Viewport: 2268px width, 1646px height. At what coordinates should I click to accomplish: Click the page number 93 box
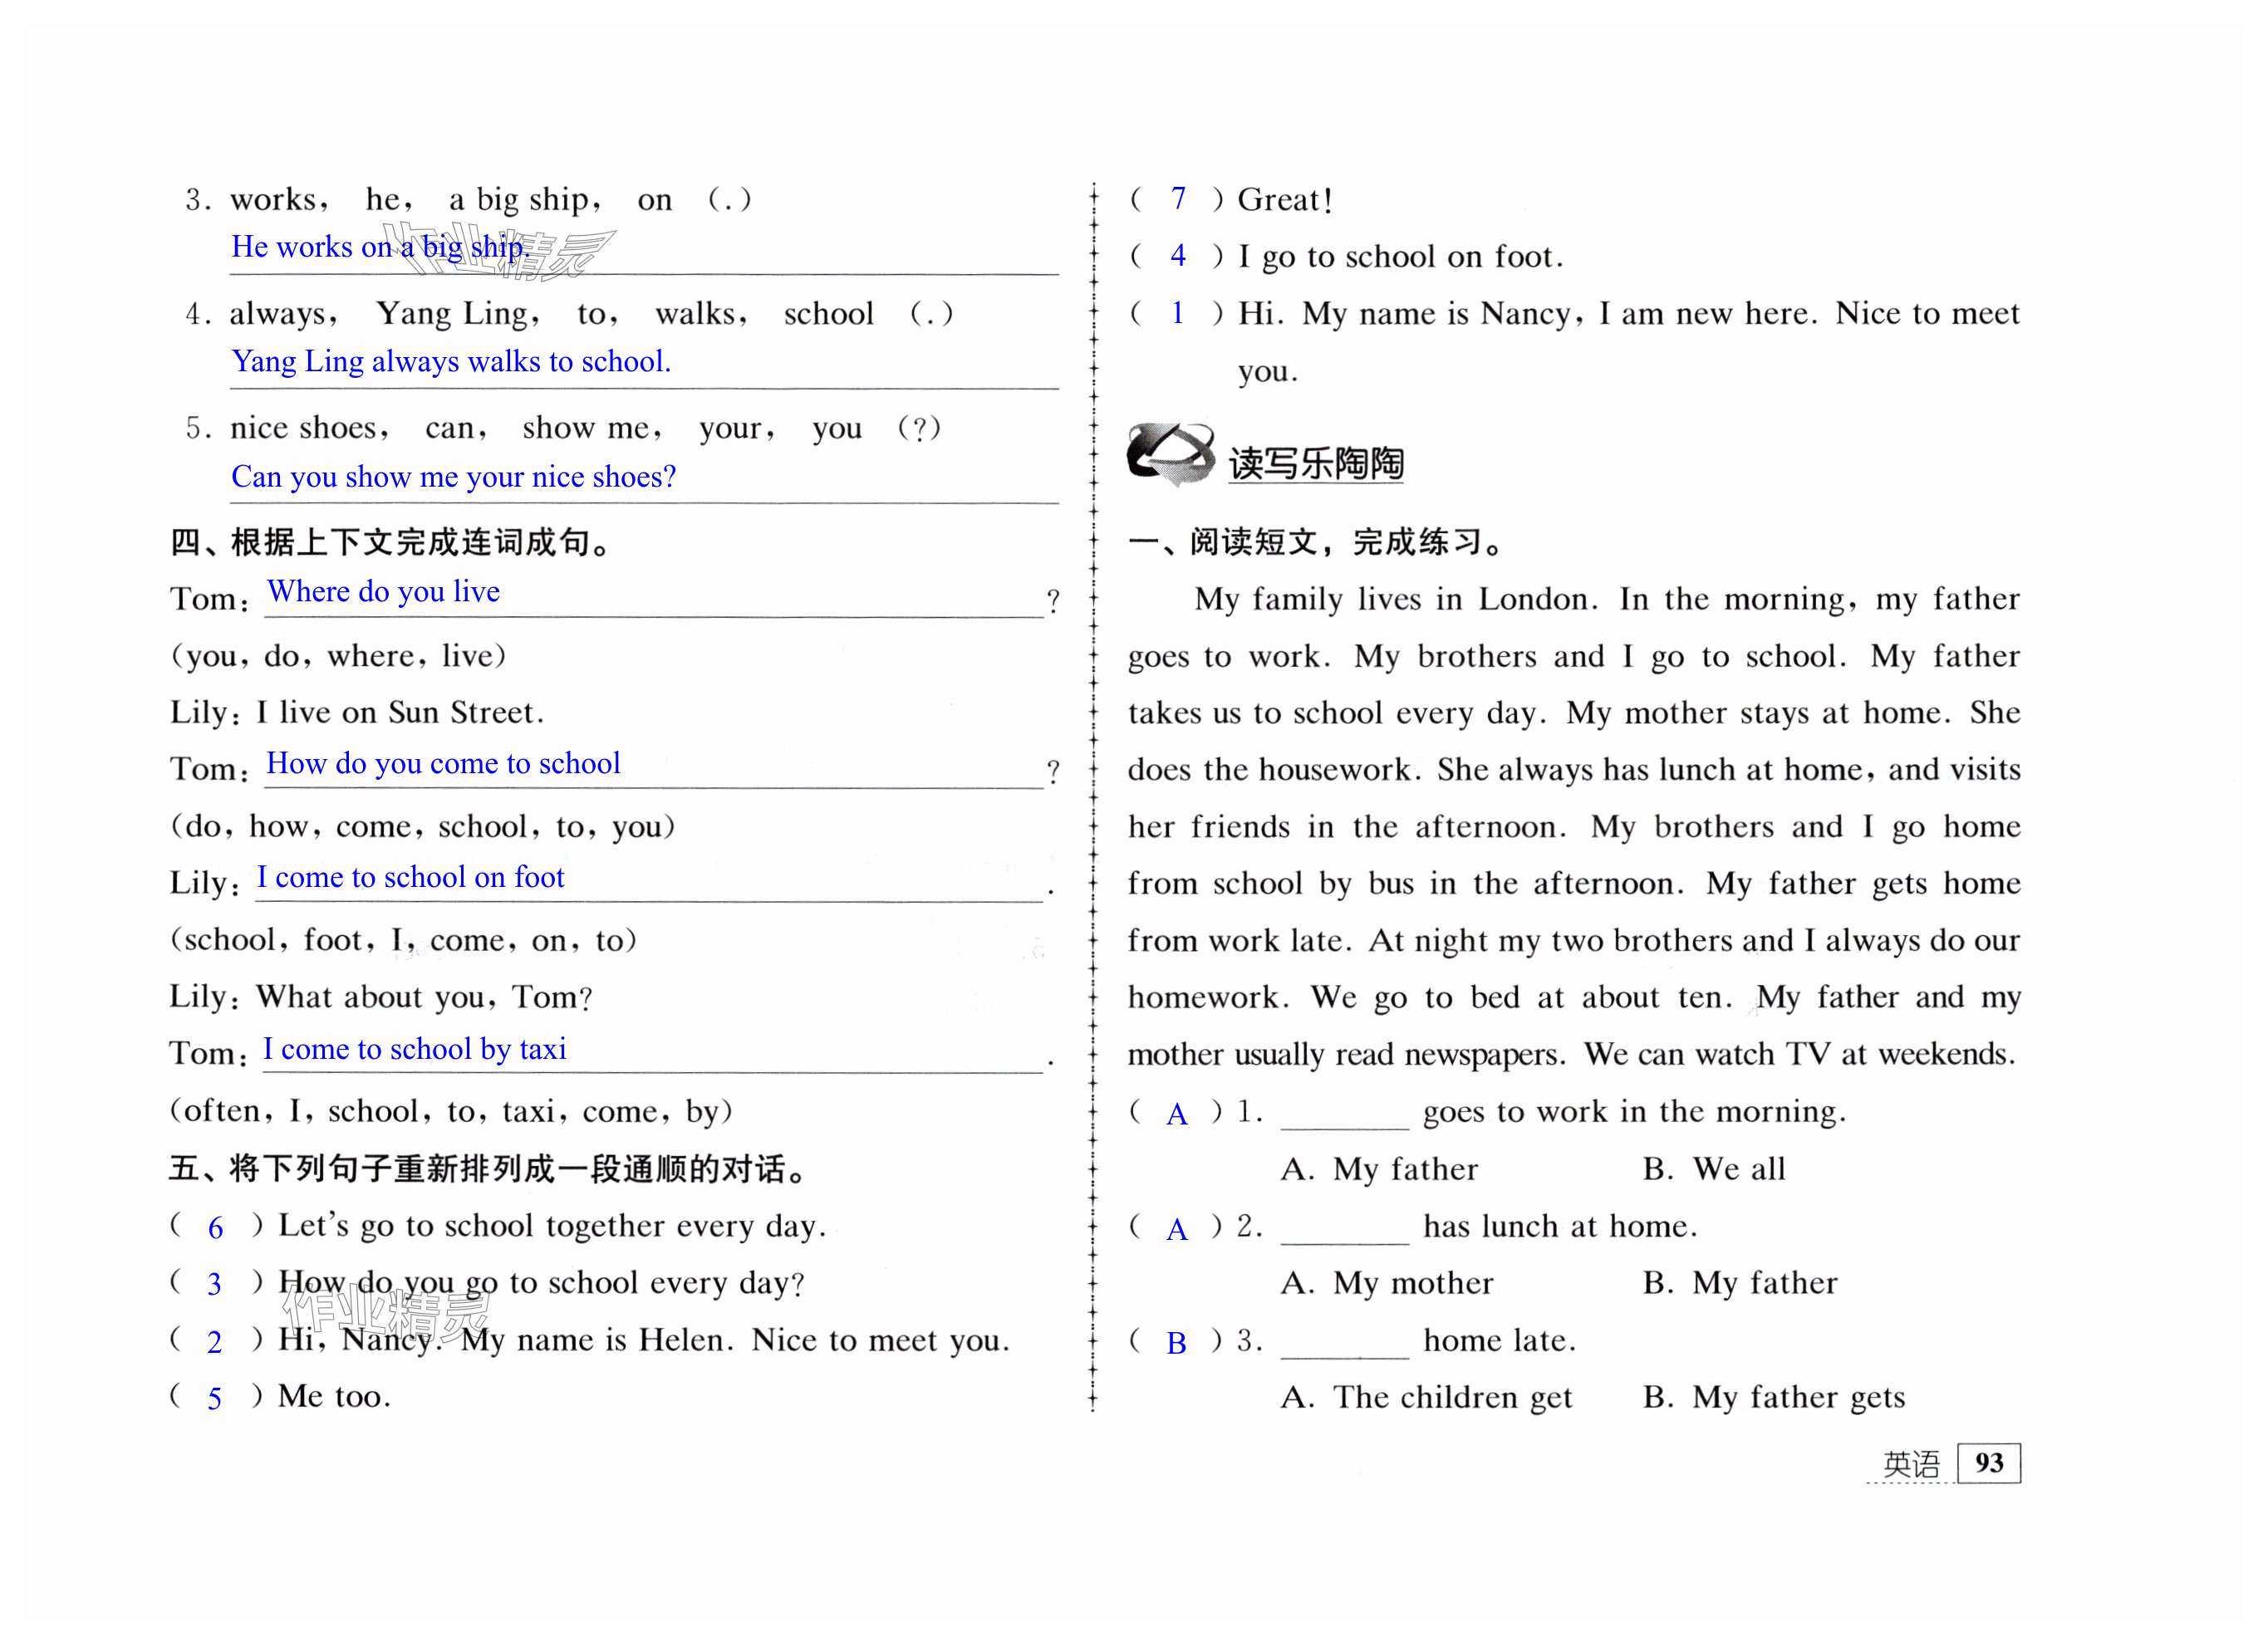pos(1988,1463)
